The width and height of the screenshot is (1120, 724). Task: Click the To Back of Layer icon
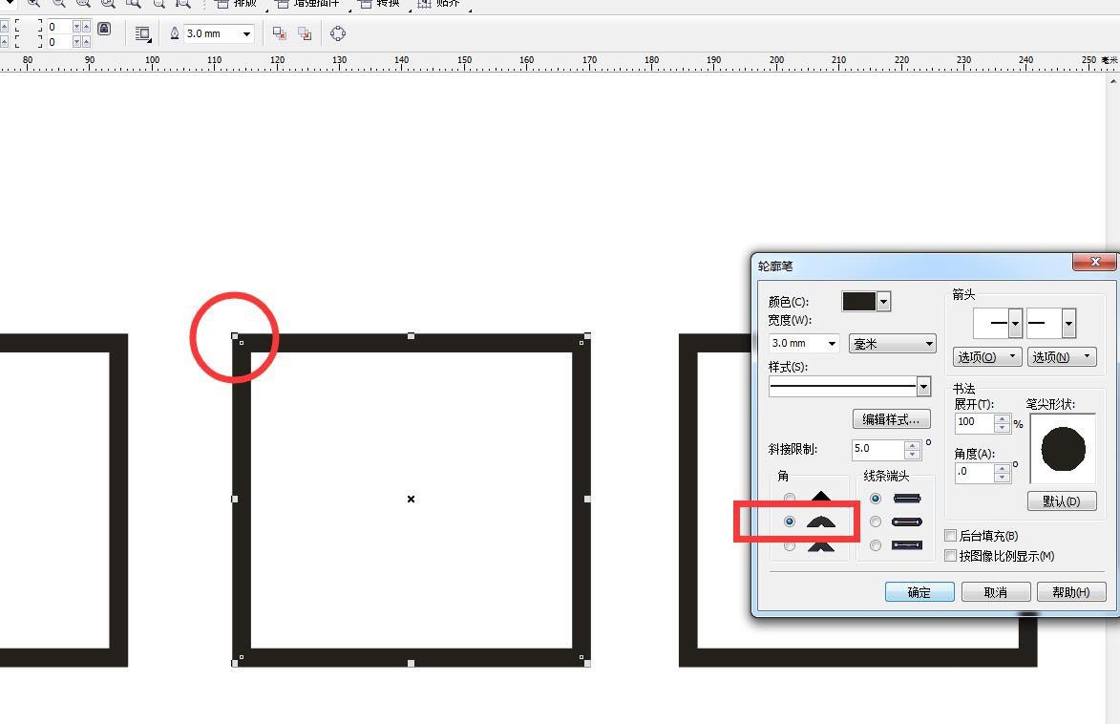click(x=305, y=33)
